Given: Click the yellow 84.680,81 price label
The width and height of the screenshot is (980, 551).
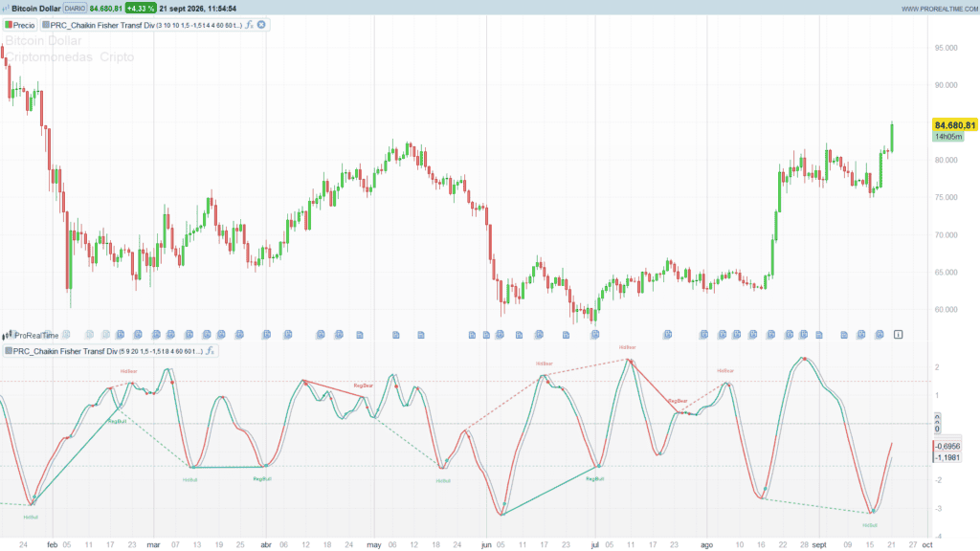Looking at the screenshot, I should pos(955,125).
